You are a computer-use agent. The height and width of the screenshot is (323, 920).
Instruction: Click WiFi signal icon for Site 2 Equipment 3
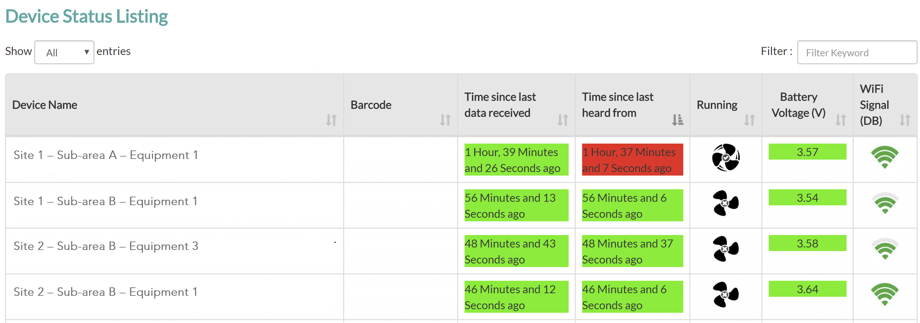(x=884, y=249)
